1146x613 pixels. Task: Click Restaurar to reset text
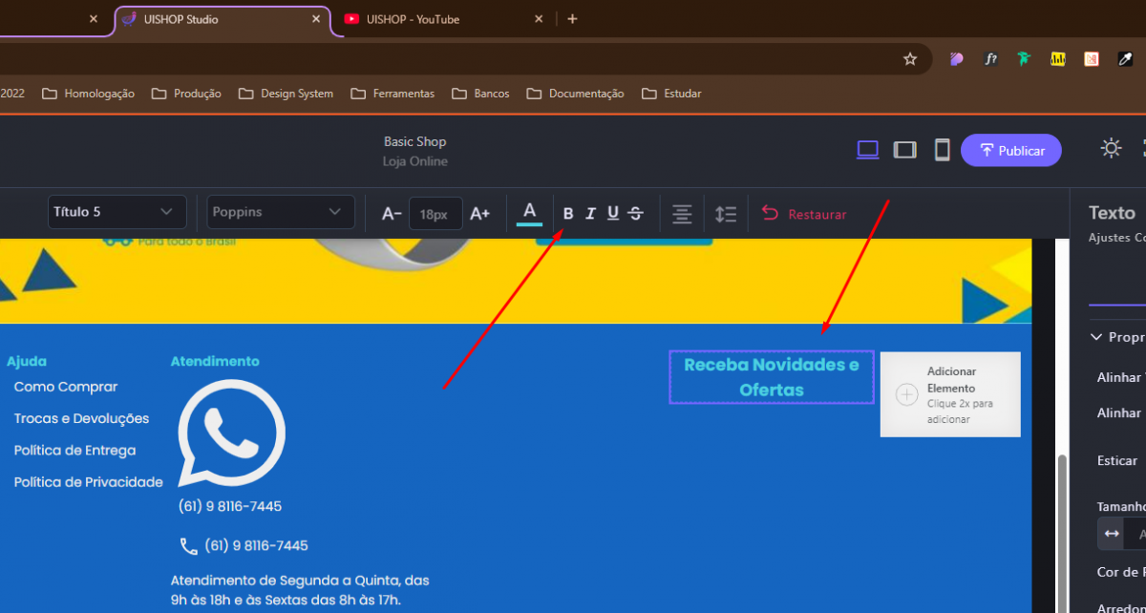pos(804,214)
